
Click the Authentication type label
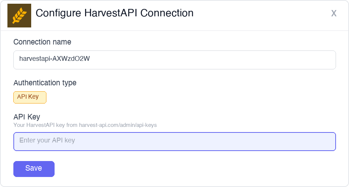click(x=45, y=83)
